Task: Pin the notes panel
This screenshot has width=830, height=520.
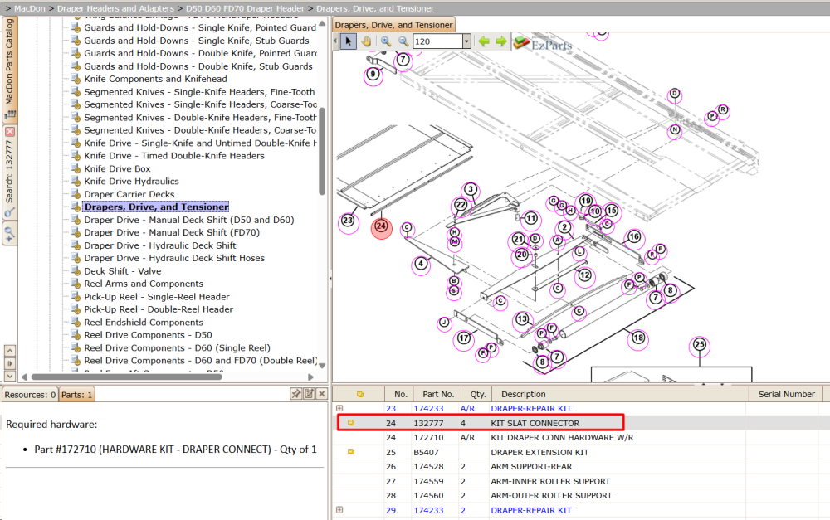Action: pos(296,394)
